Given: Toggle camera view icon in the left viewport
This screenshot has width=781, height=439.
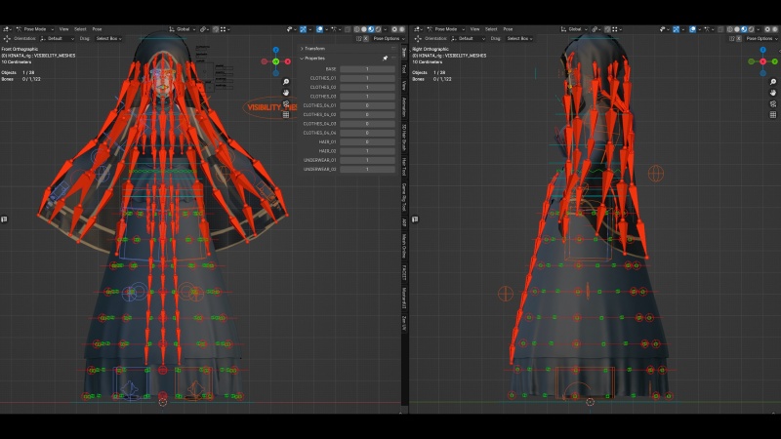Looking at the screenshot, I should (285, 103).
